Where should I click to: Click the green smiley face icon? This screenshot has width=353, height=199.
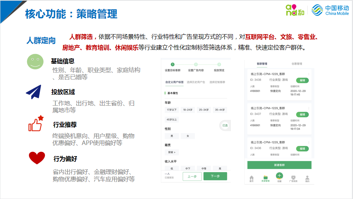[35, 62]
